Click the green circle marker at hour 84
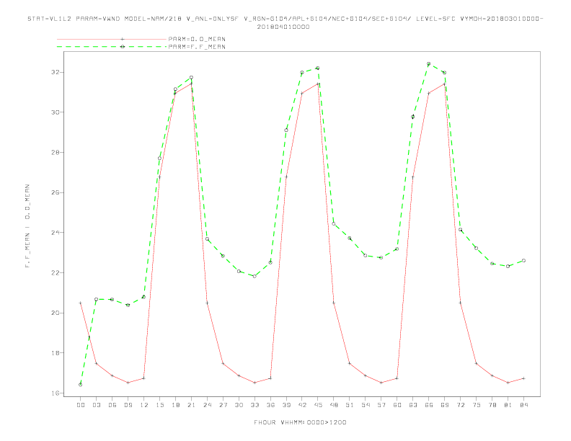This screenshot has width=571, height=441. click(x=523, y=261)
